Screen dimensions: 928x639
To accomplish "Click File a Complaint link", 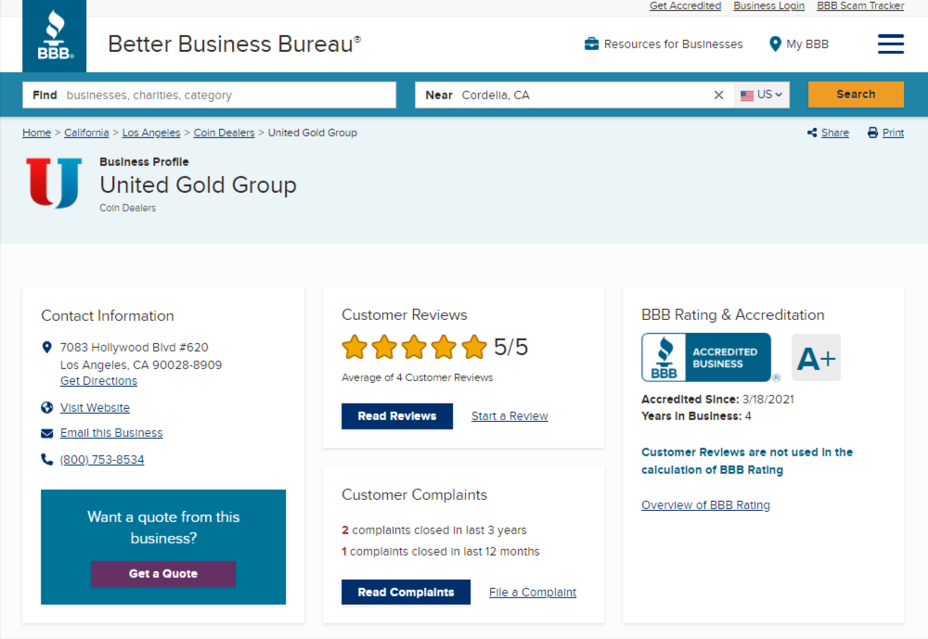I will (x=533, y=593).
